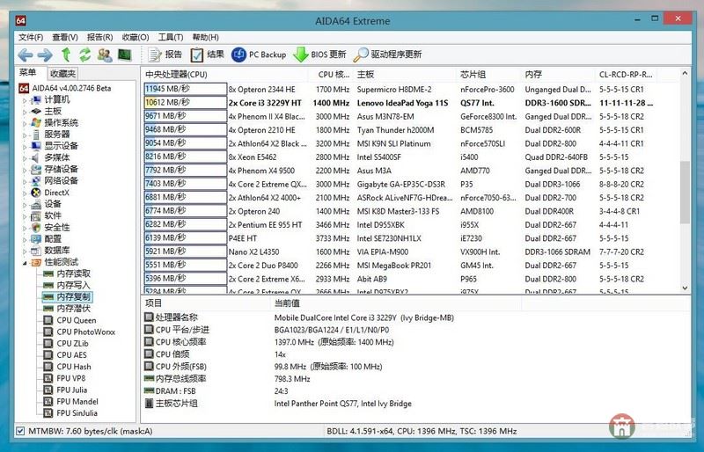Collapse the 性能测试 tree node
704x452 pixels.
point(25,263)
